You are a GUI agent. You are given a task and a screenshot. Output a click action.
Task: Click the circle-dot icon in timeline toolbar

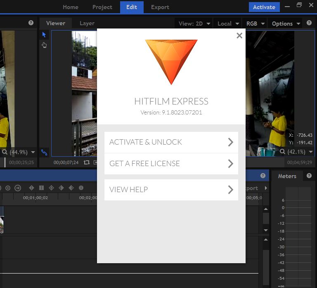(8, 188)
